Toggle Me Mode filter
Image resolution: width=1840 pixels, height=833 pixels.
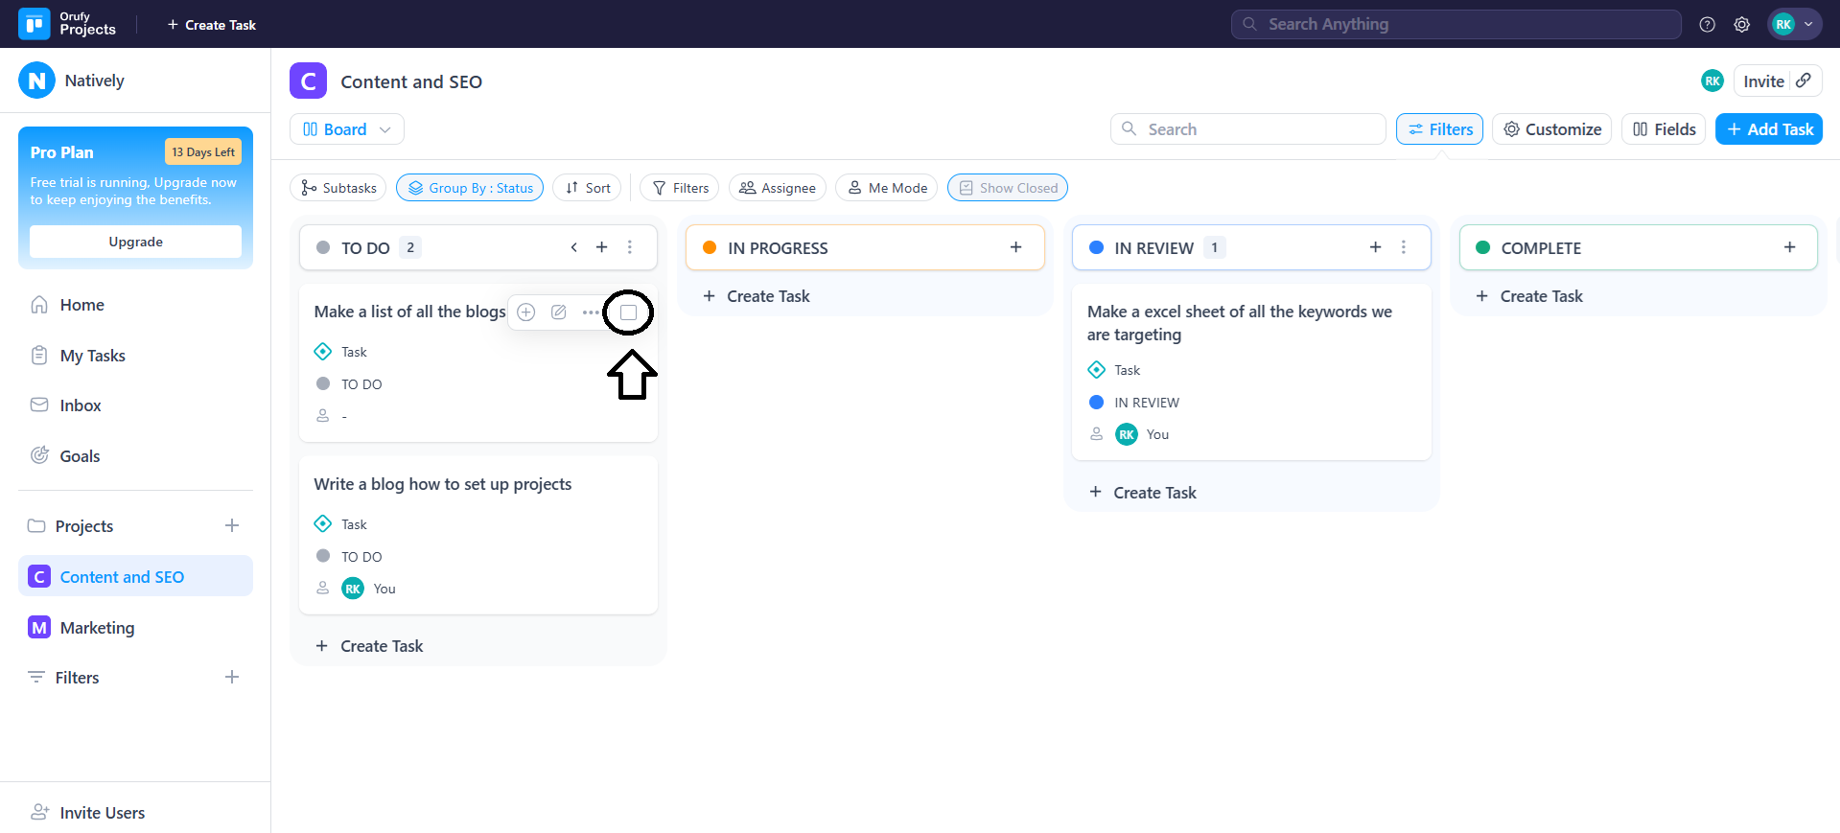887,188
